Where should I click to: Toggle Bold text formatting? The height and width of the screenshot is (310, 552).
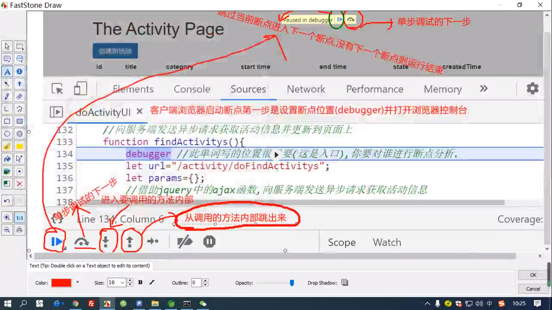pyautogui.click(x=140, y=282)
